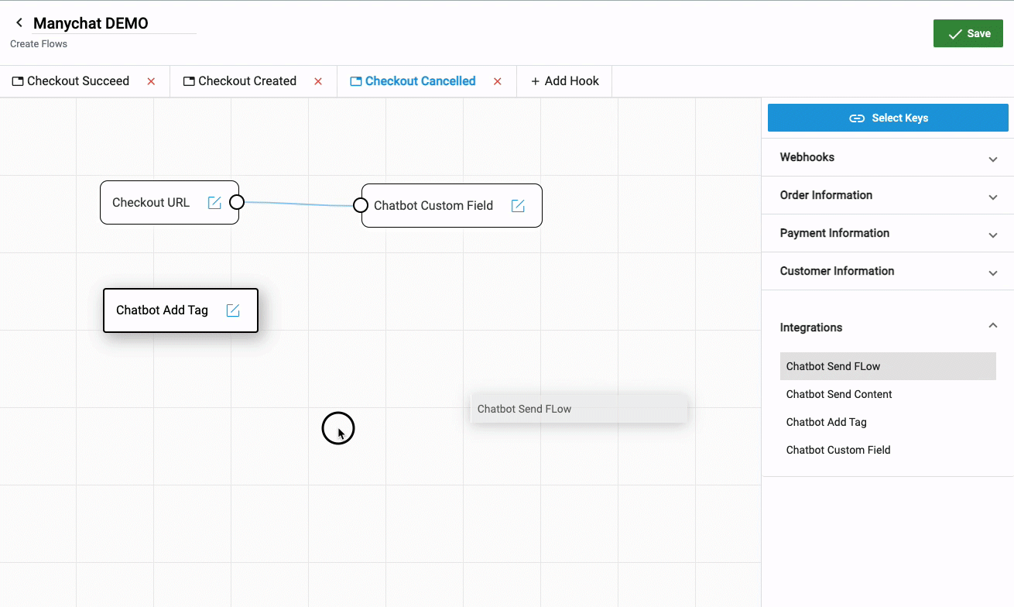Close the Checkout Cancelled tab
The height and width of the screenshot is (607, 1014).
point(498,81)
